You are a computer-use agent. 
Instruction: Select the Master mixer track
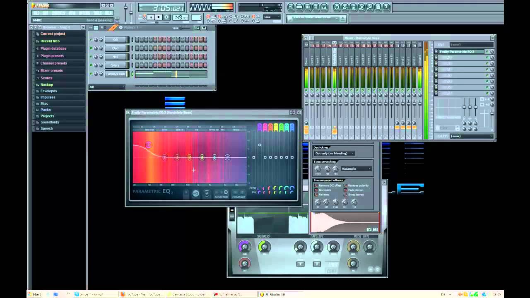306,61
